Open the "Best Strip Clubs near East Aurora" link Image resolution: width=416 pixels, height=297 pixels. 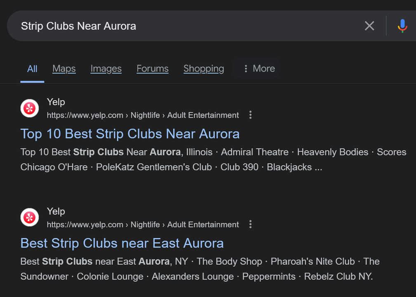(122, 243)
